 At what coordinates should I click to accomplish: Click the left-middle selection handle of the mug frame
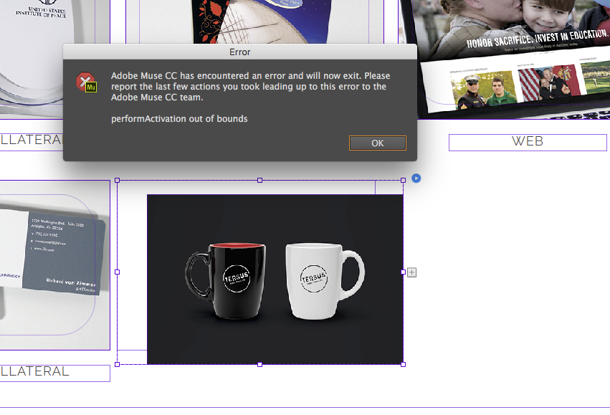[117, 272]
